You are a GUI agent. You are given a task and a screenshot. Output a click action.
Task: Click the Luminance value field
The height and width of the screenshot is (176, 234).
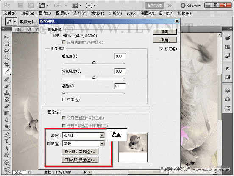pos(120,56)
